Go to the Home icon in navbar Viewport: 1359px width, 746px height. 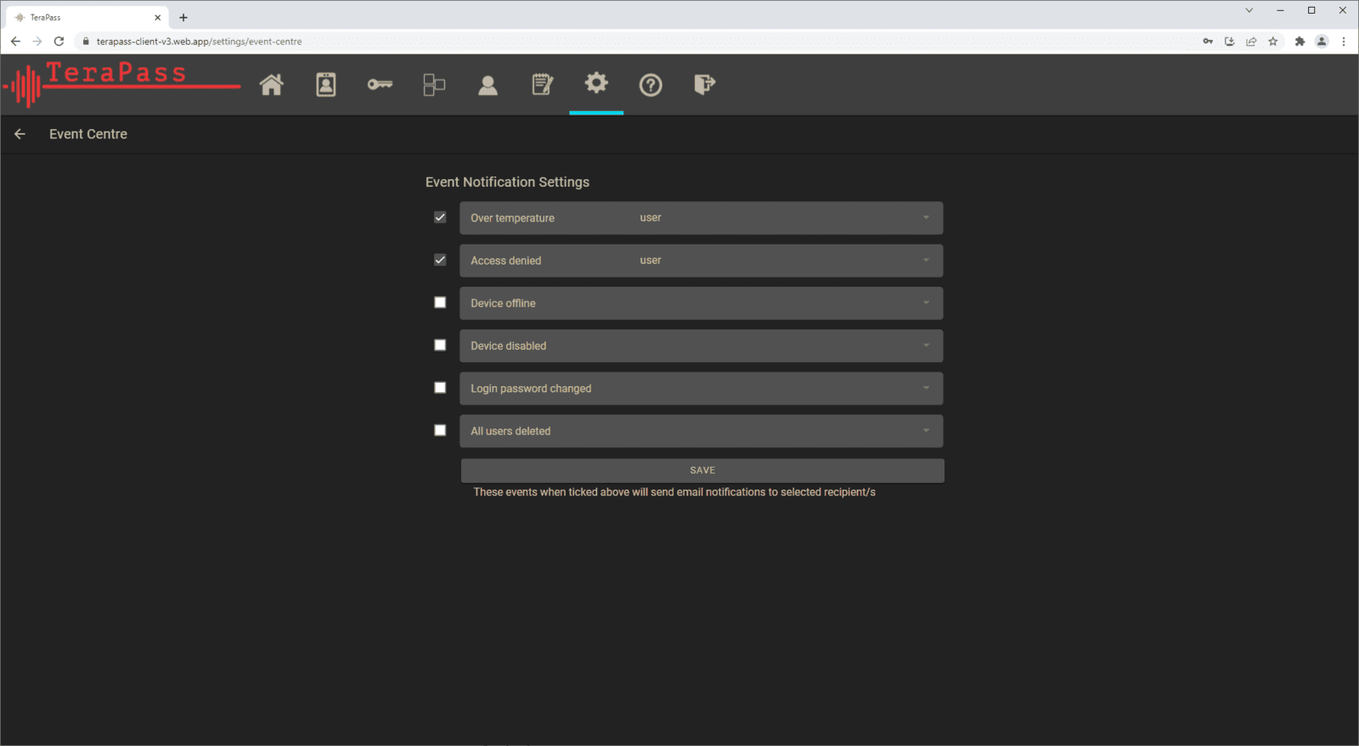click(x=271, y=85)
